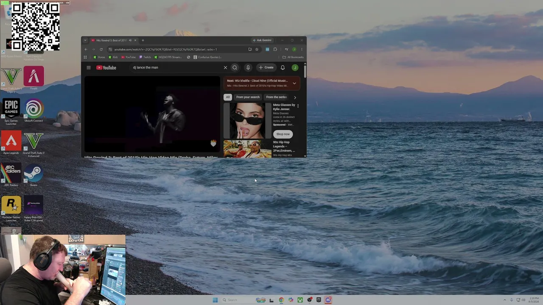Screen dimensions: 543x305
Task: Select the Rockstar Games Launcher desktop icon
Action: 11,209
